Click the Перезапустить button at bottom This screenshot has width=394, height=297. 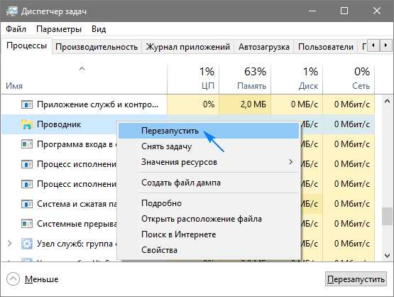(356, 279)
